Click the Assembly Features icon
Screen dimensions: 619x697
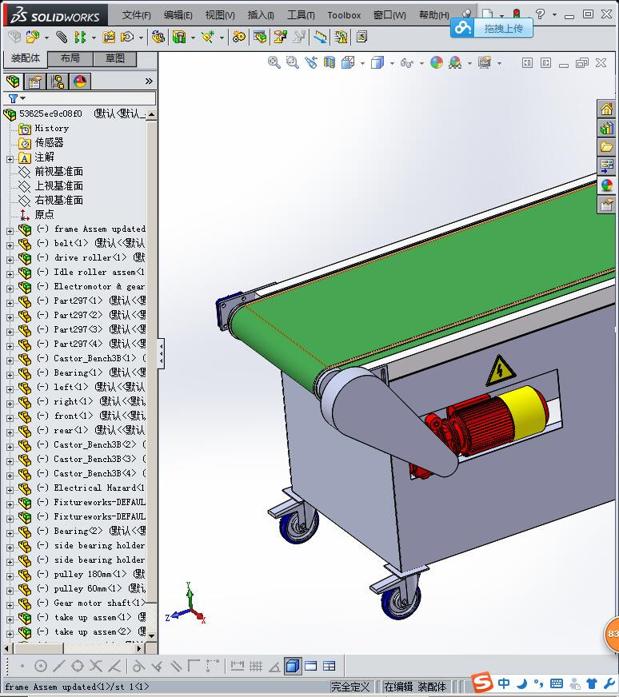tap(179, 37)
